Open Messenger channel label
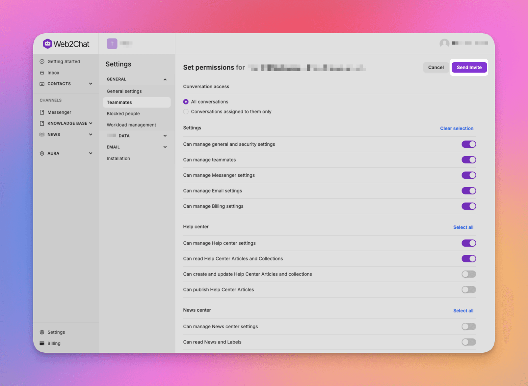528x386 pixels. [x=59, y=112]
